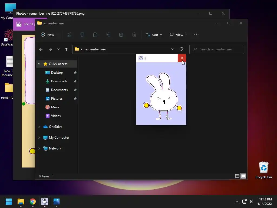Switch to Details view in status bar
This screenshot has height=208, width=277.
(237, 176)
